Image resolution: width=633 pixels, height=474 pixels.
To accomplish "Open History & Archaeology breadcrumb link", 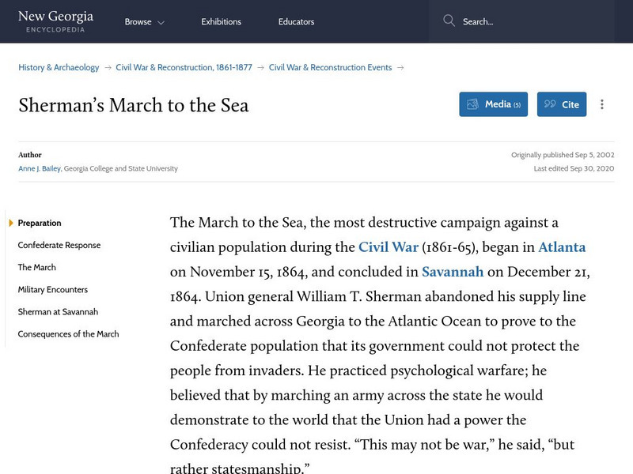I will [59, 68].
